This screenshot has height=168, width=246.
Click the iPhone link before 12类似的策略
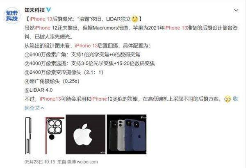(x=99, y=99)
